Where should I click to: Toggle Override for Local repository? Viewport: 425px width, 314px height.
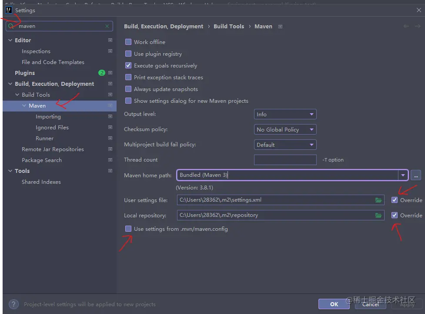pyautogui.click(x=395, y=215)
